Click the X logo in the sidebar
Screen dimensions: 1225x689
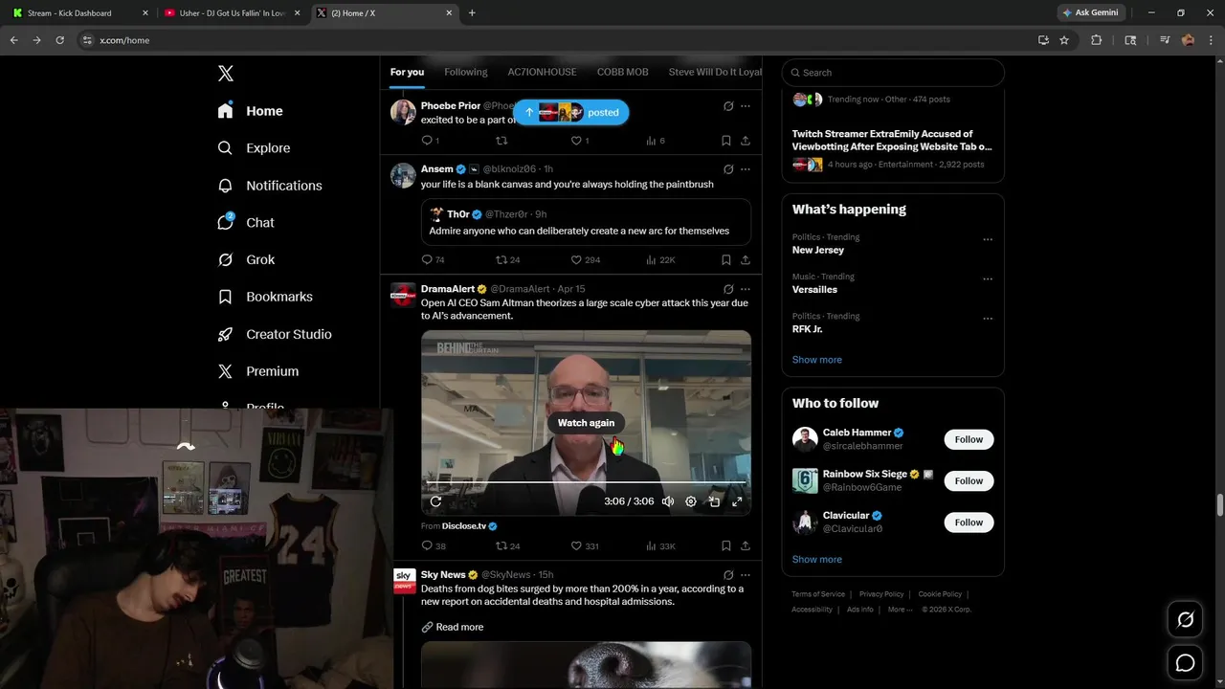pyautogui.click(x=225, y=74)
